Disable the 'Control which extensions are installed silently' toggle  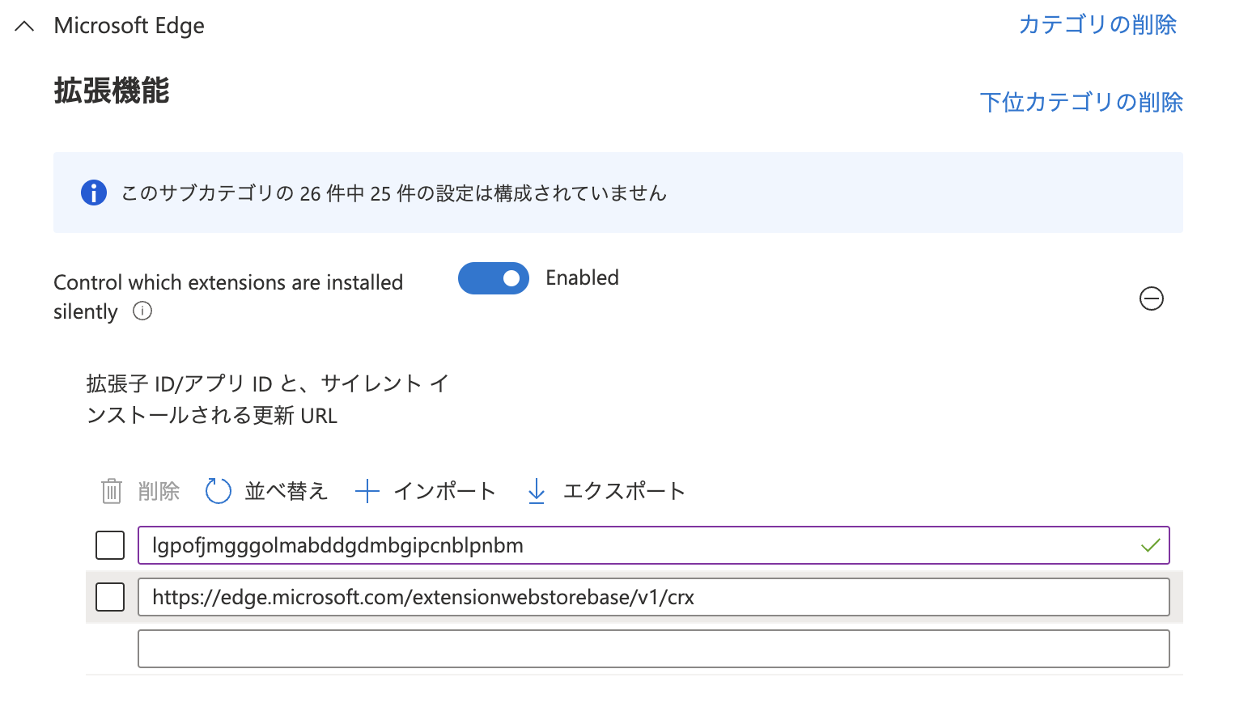click(494, 277)
